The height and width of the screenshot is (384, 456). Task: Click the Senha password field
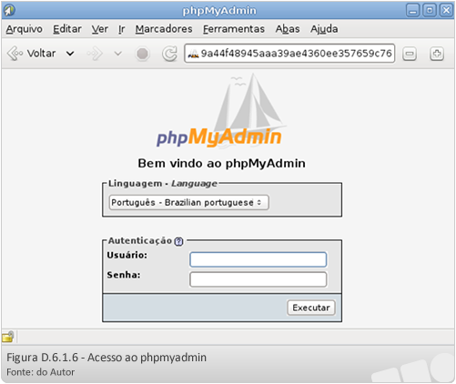258,279
